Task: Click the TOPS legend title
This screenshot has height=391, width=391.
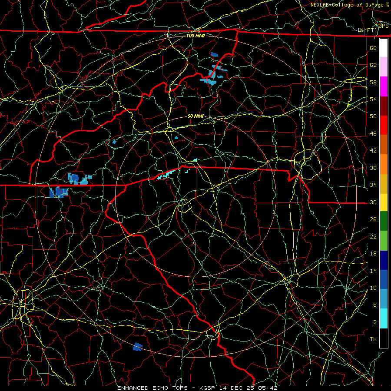Action: point(382,26)
